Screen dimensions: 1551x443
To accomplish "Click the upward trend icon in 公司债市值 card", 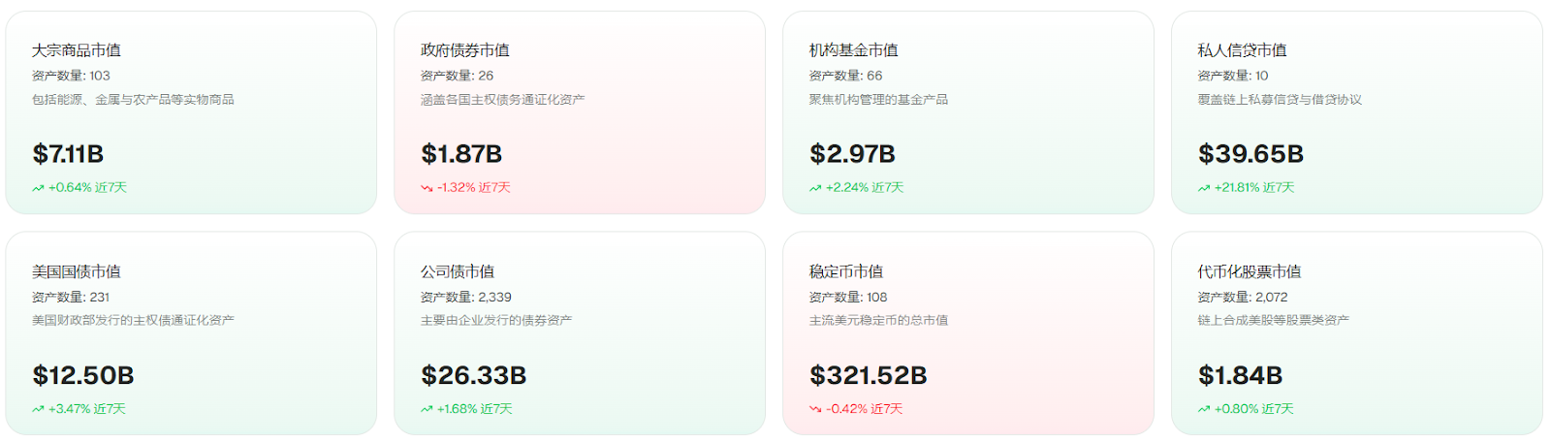I will click(427, 409).
